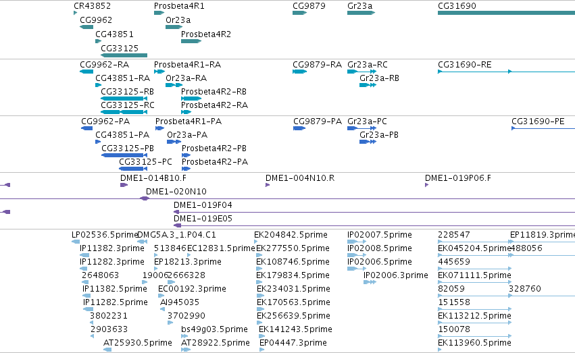Select clone end DME1-004N10.R
Viewport: 575px width, 353px height.
[x=300, y=178]
